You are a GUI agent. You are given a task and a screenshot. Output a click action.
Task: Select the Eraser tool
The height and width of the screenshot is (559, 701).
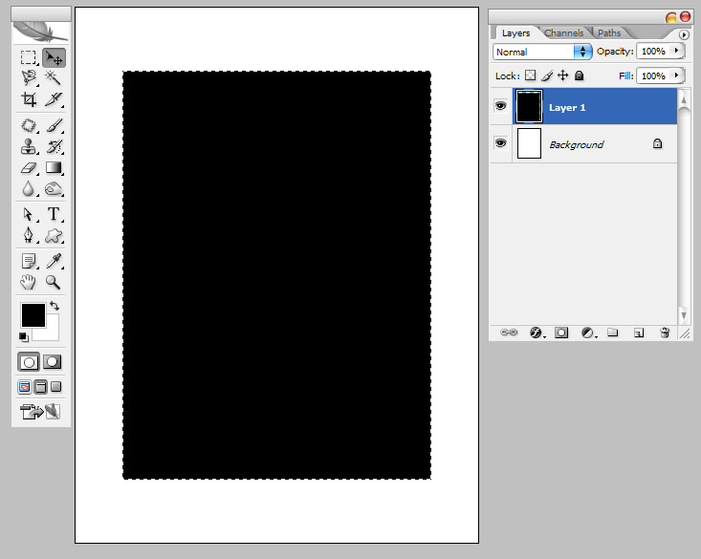(x=29, y=167)
